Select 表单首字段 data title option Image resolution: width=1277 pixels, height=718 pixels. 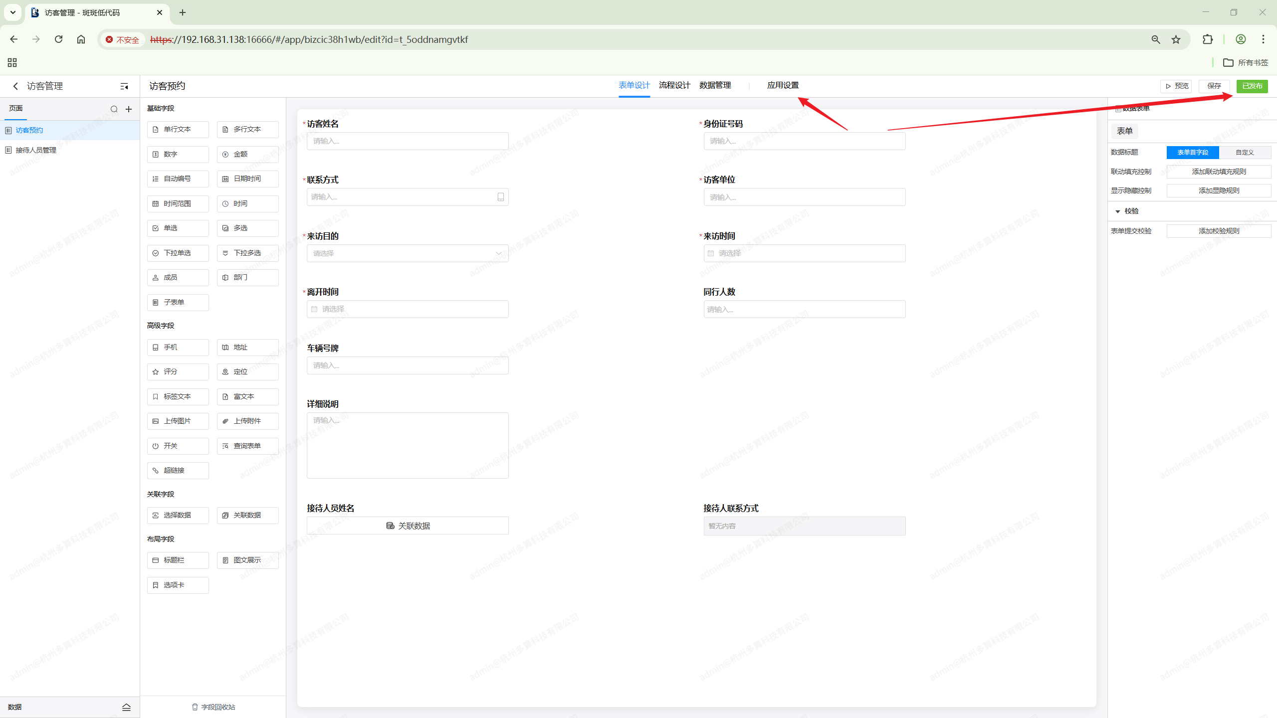tap(1192, 152)
